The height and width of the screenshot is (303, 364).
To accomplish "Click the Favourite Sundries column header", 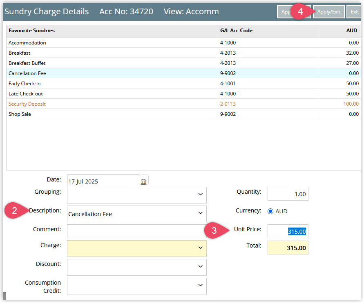I will (112, 31).
